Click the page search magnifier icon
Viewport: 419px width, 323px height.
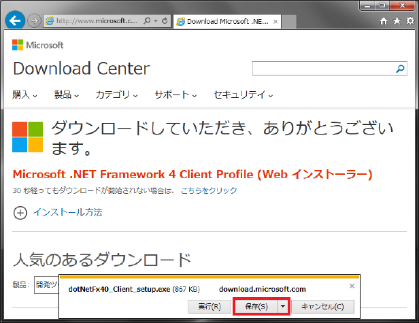(400, 69)
